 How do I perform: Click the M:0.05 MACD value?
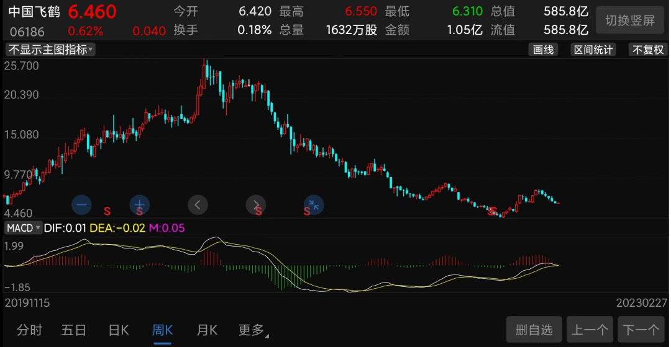click(x=167, y=228)
